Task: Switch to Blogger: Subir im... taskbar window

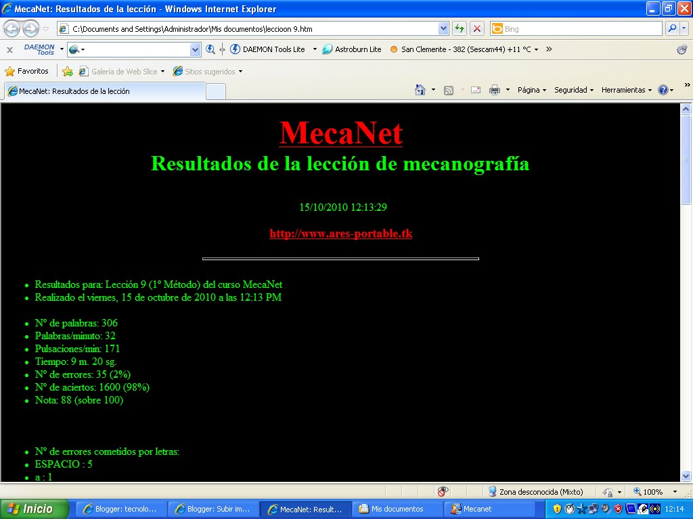Action: point(213,509)
